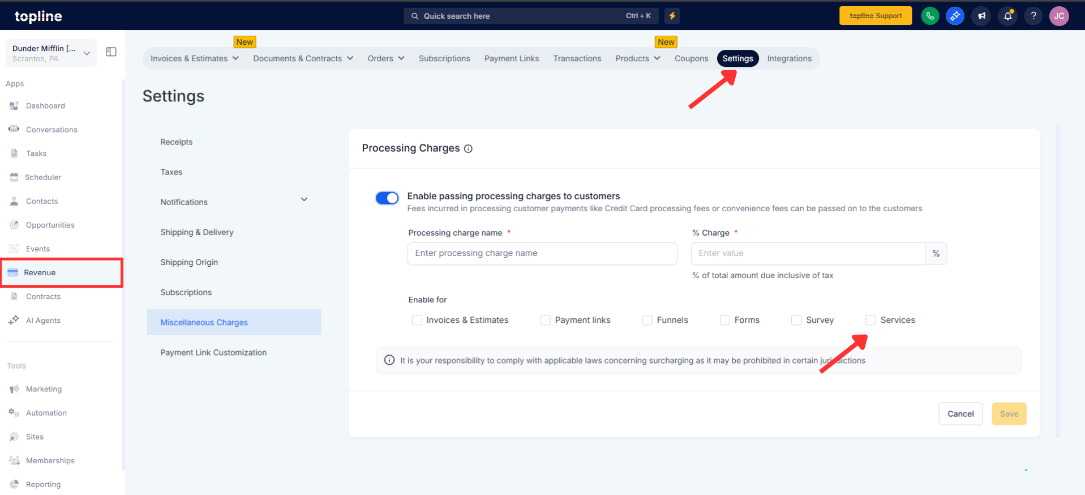1085x495 pixels.
Task: Click the Processing Charges info icon
Action: coord(468,149)
